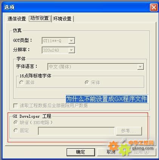
Task: Select the 动作设置 tab
Action: coord(40,18)
